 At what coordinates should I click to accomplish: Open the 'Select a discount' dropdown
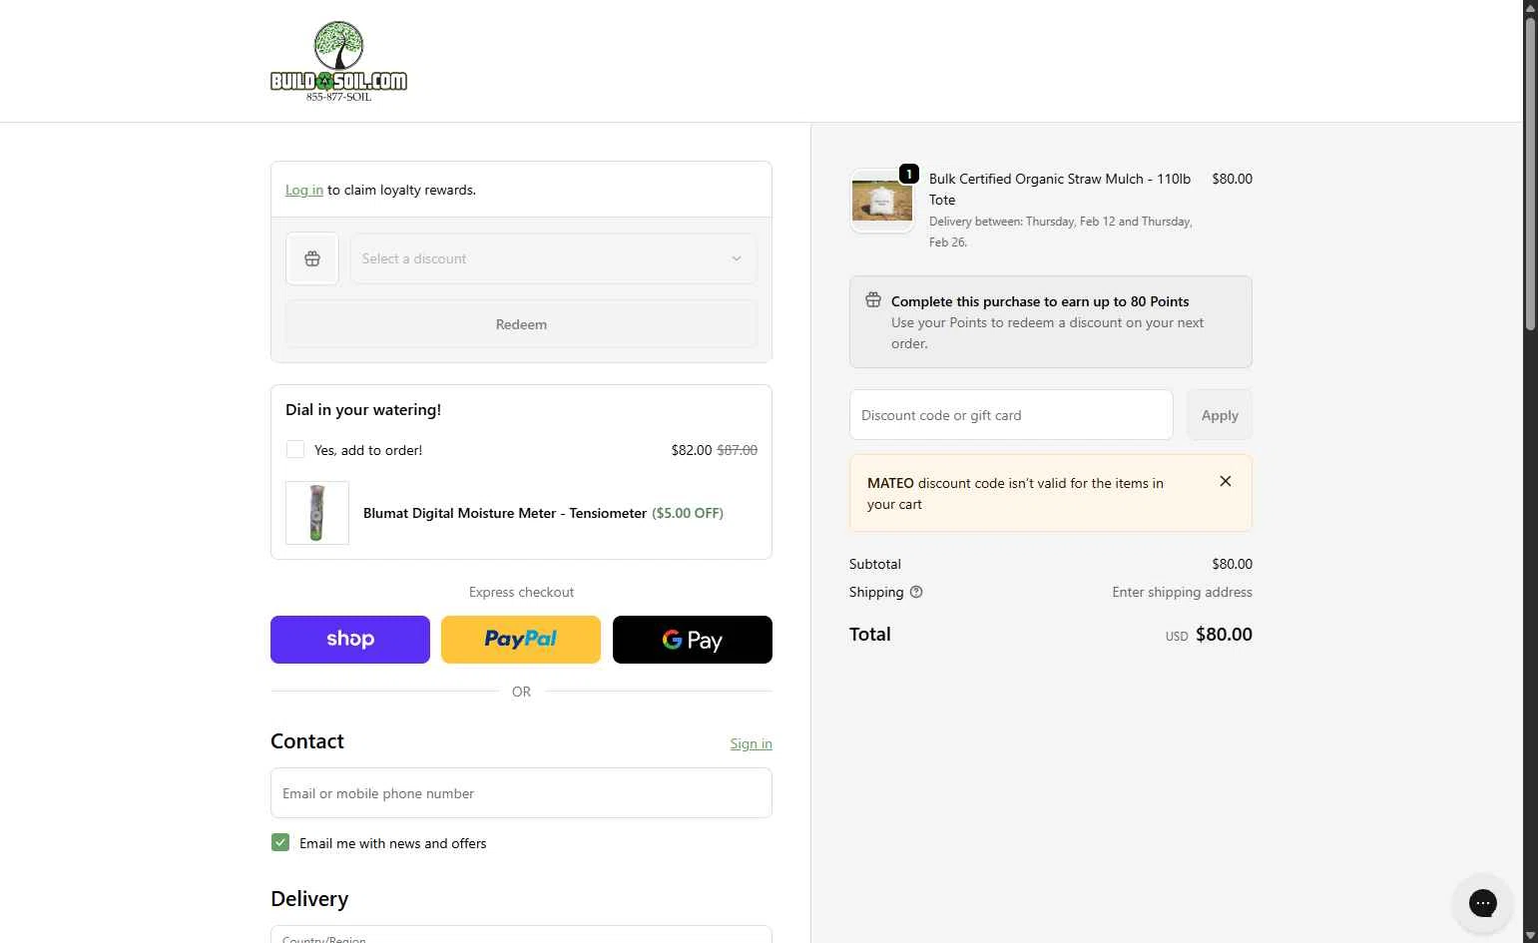click(x=553, y=258)
